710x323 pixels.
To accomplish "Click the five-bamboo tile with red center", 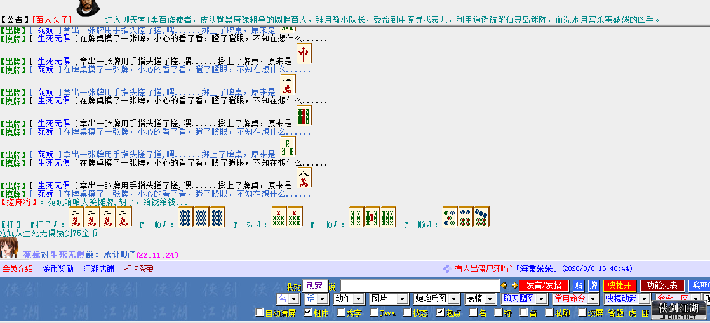I will (373, 216).
